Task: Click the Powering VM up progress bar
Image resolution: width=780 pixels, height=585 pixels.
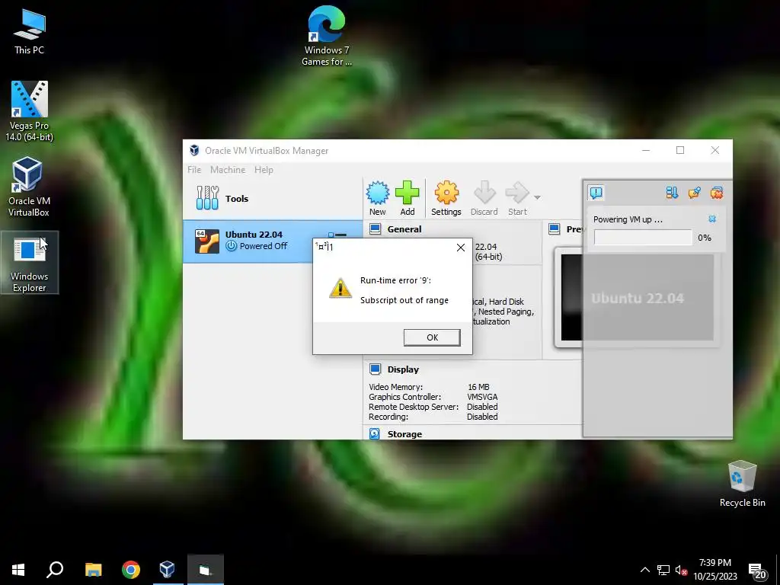Action: (643, 238)
